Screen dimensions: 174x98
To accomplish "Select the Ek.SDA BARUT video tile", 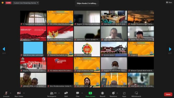I will pos(114,49).
